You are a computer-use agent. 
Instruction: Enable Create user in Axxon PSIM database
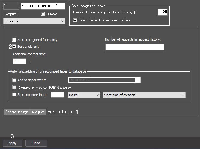point(14,87)
